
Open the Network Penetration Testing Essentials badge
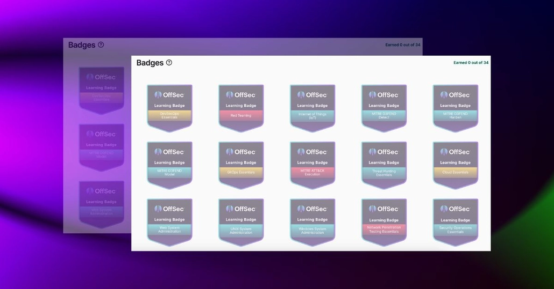[383, 222]
